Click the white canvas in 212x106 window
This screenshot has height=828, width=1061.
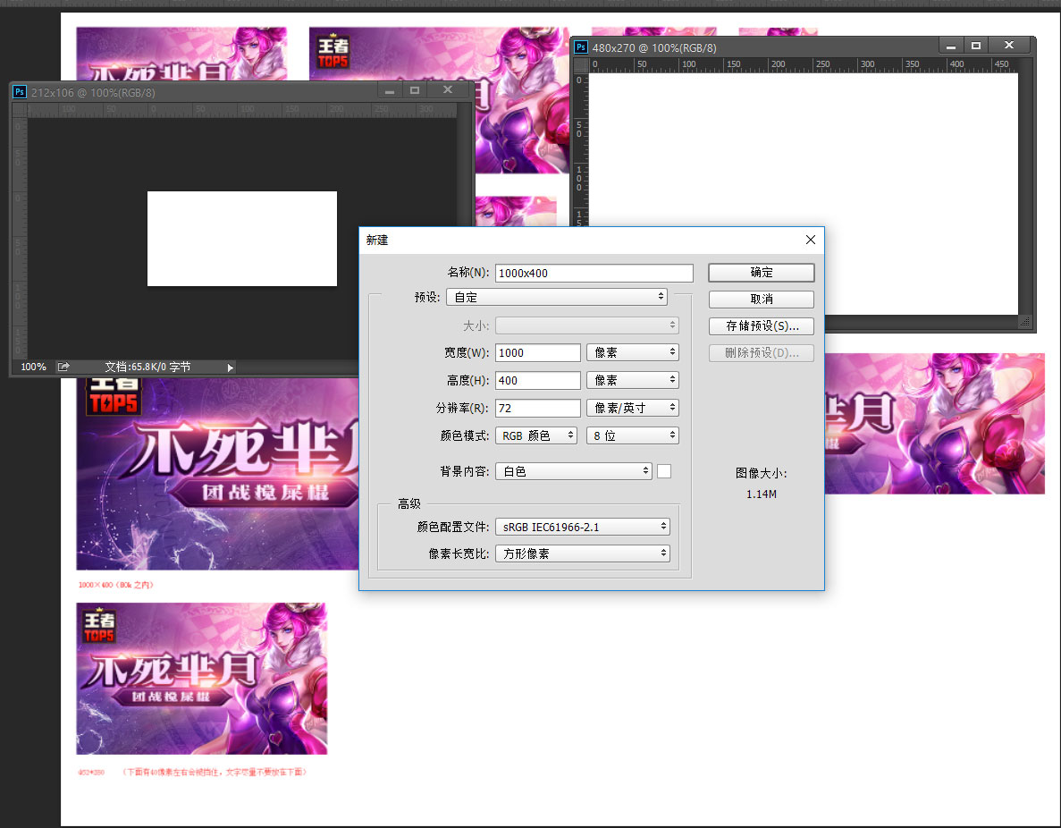(x=242, y=239)
